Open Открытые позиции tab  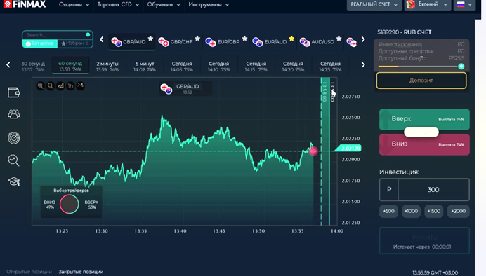(x=29, y=272)
